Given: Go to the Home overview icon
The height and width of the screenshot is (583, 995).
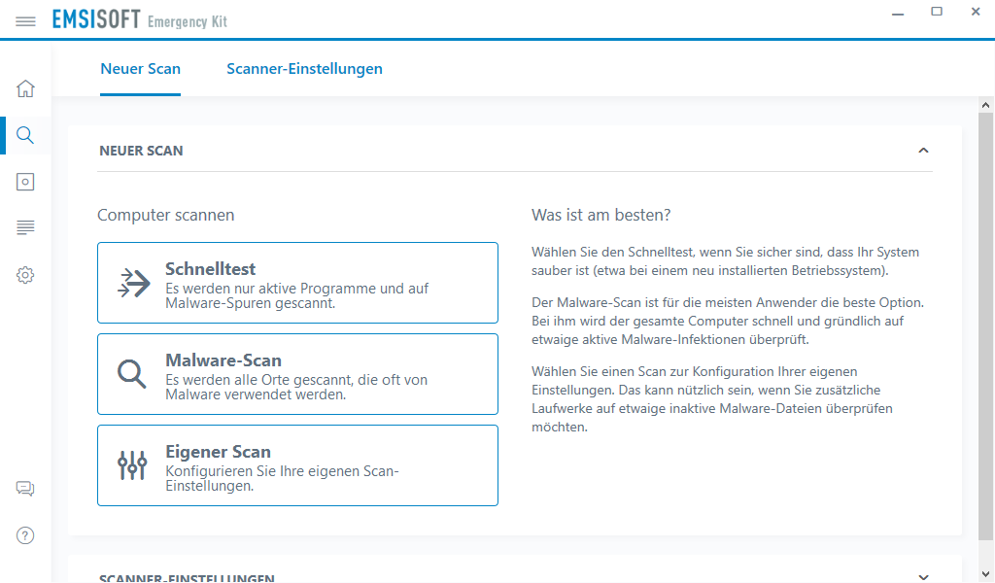Looking at the screenshot, I should [x=25, y=88].
